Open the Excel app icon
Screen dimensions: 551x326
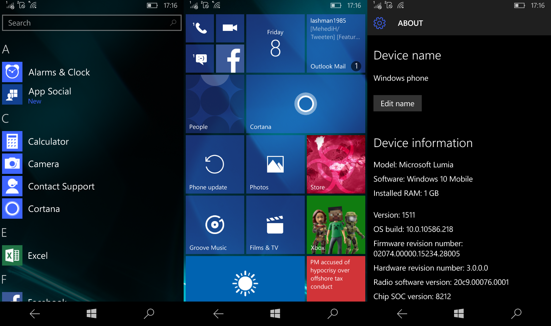point(12,255)
